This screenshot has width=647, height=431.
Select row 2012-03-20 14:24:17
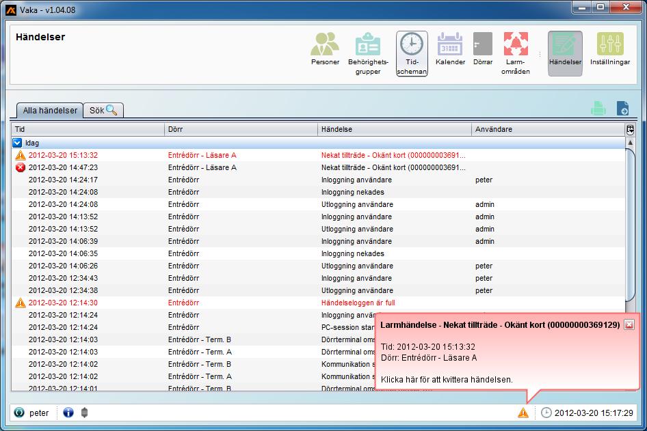(x=318, y=180)
